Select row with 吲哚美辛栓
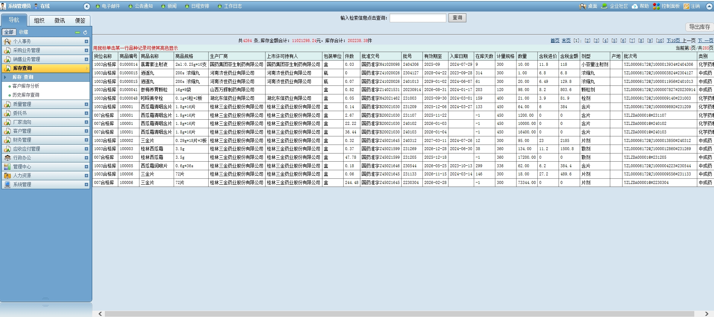 pyautogui.click(x=403, y=98)
